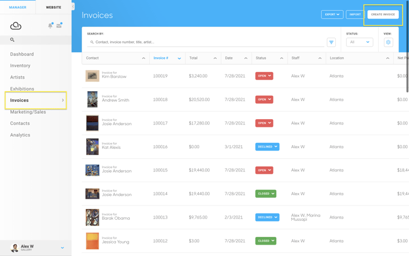Screen dimensions: 409x256
Task: Select total $9,765.00
Action: click(198, 217)
